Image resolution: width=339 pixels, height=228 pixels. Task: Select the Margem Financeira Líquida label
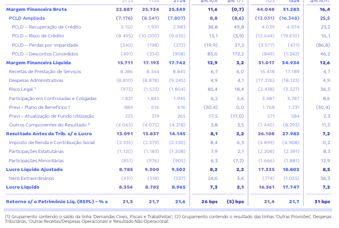pos(38,63)
